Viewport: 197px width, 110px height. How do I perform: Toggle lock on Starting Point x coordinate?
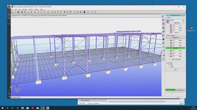171,40
